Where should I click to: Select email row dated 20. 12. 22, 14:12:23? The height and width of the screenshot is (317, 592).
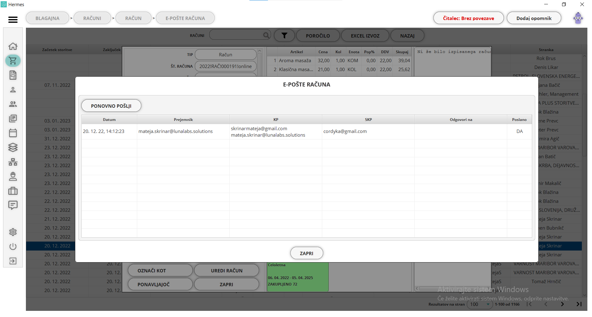tap(306, 131)
